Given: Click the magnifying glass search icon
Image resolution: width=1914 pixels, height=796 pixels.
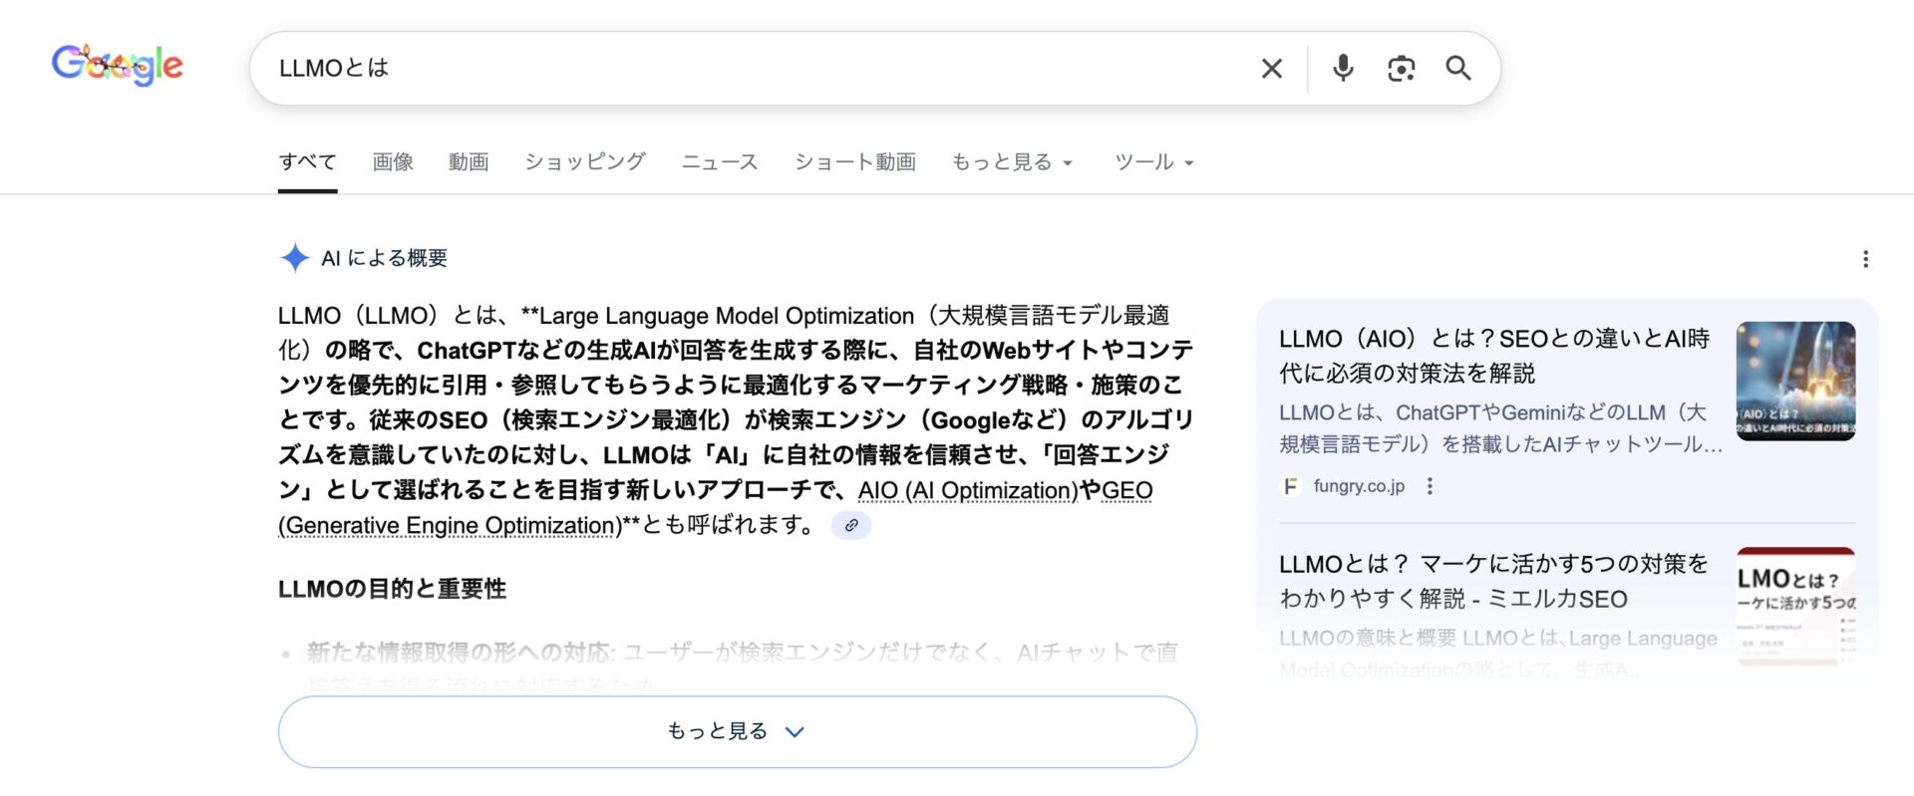Looking at the screenshot, I should [x=1458, y=68].
